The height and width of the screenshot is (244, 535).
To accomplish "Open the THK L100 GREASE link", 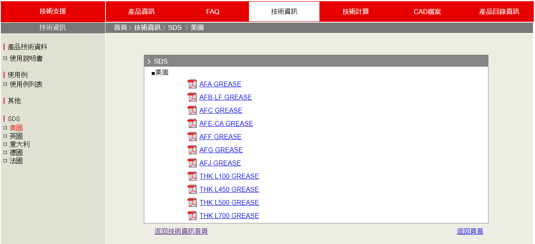I will (229, 176).
